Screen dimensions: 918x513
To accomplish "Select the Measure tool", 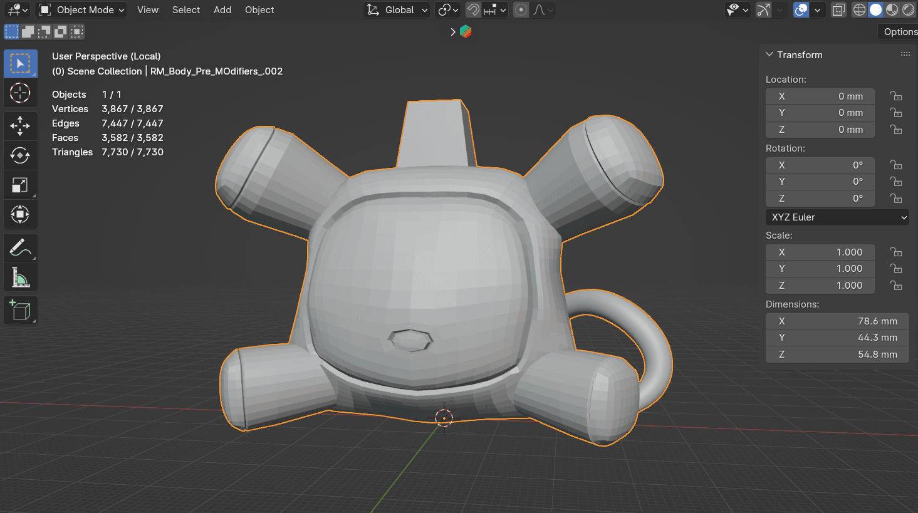I will 20,277.
